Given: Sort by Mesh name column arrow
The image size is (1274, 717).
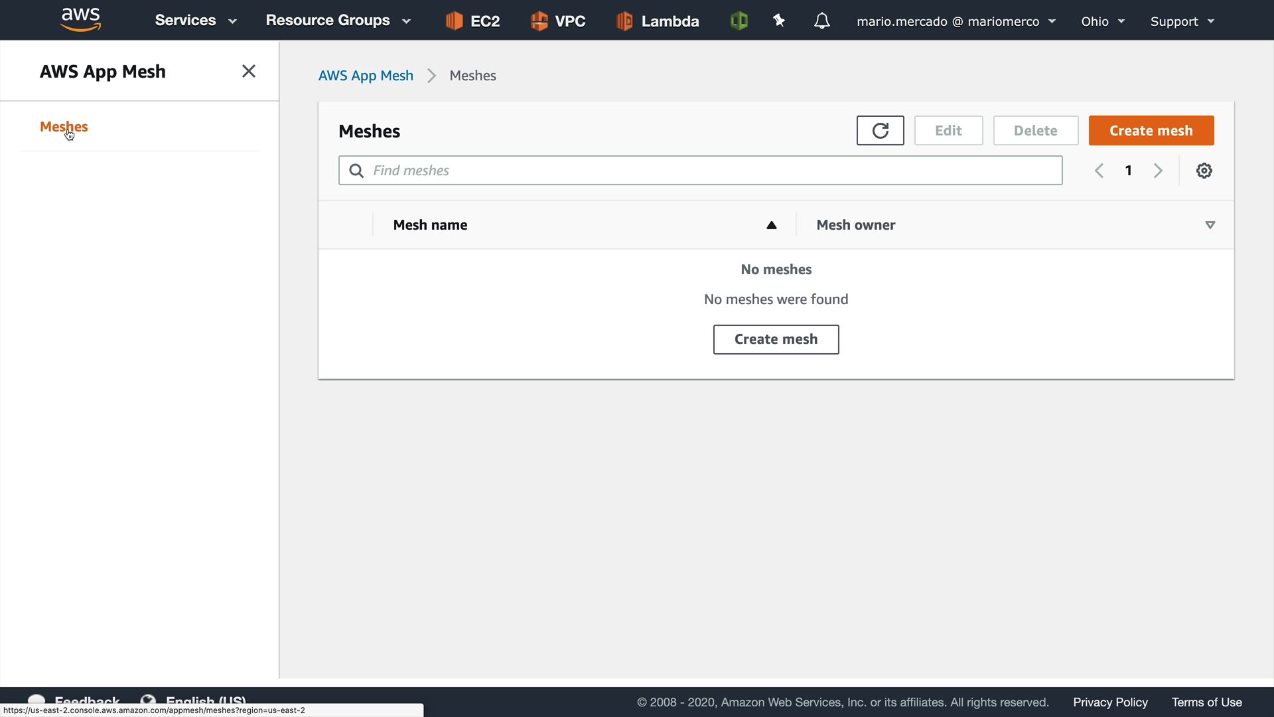Looking at the screenshot, I should (771, 225).
